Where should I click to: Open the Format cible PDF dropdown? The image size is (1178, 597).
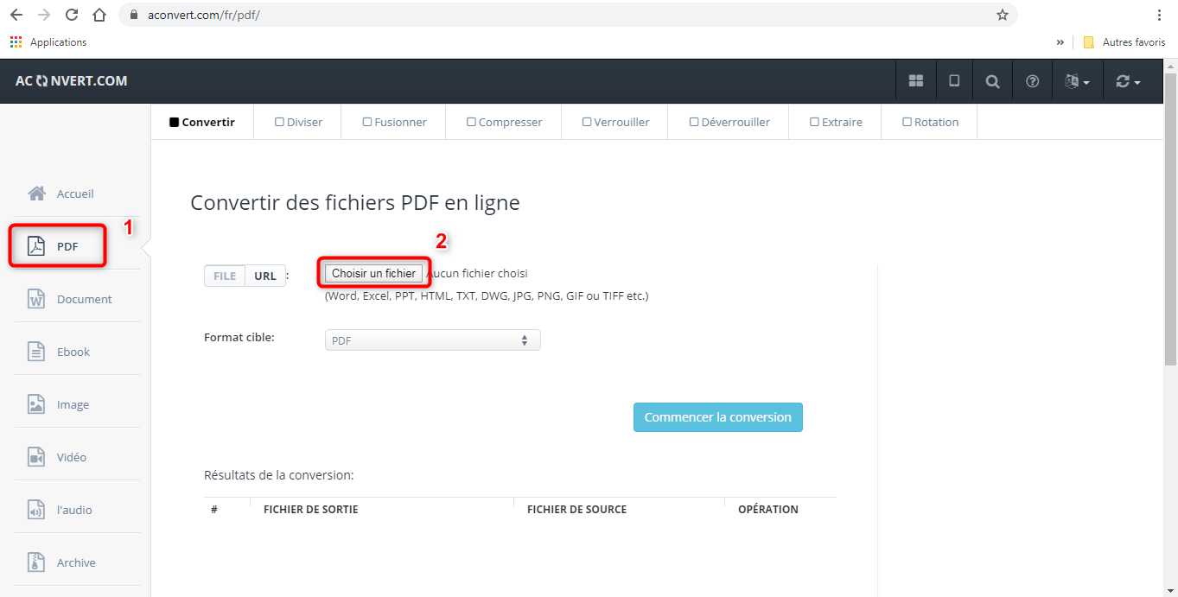[x=432, y=340]
